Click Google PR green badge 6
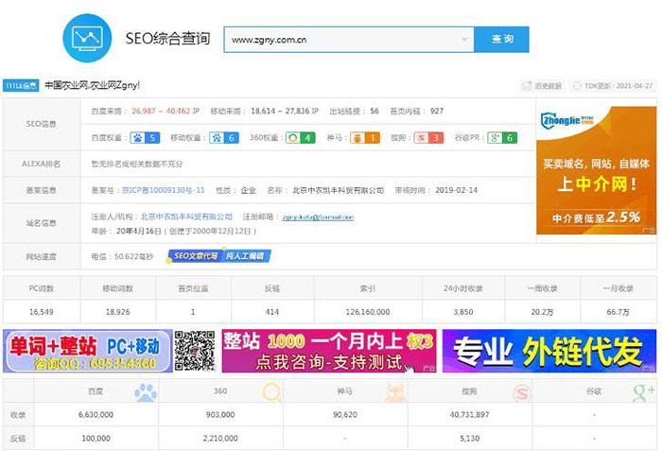The image size is (662, 451). click(x=502, y=138)
